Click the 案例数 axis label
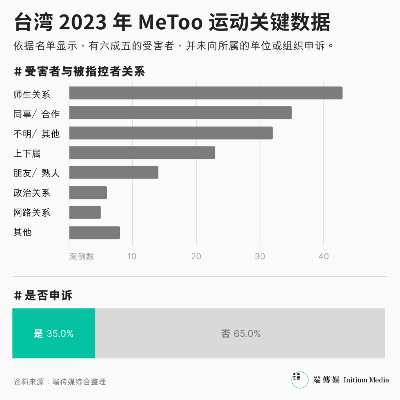 [82, 257]
